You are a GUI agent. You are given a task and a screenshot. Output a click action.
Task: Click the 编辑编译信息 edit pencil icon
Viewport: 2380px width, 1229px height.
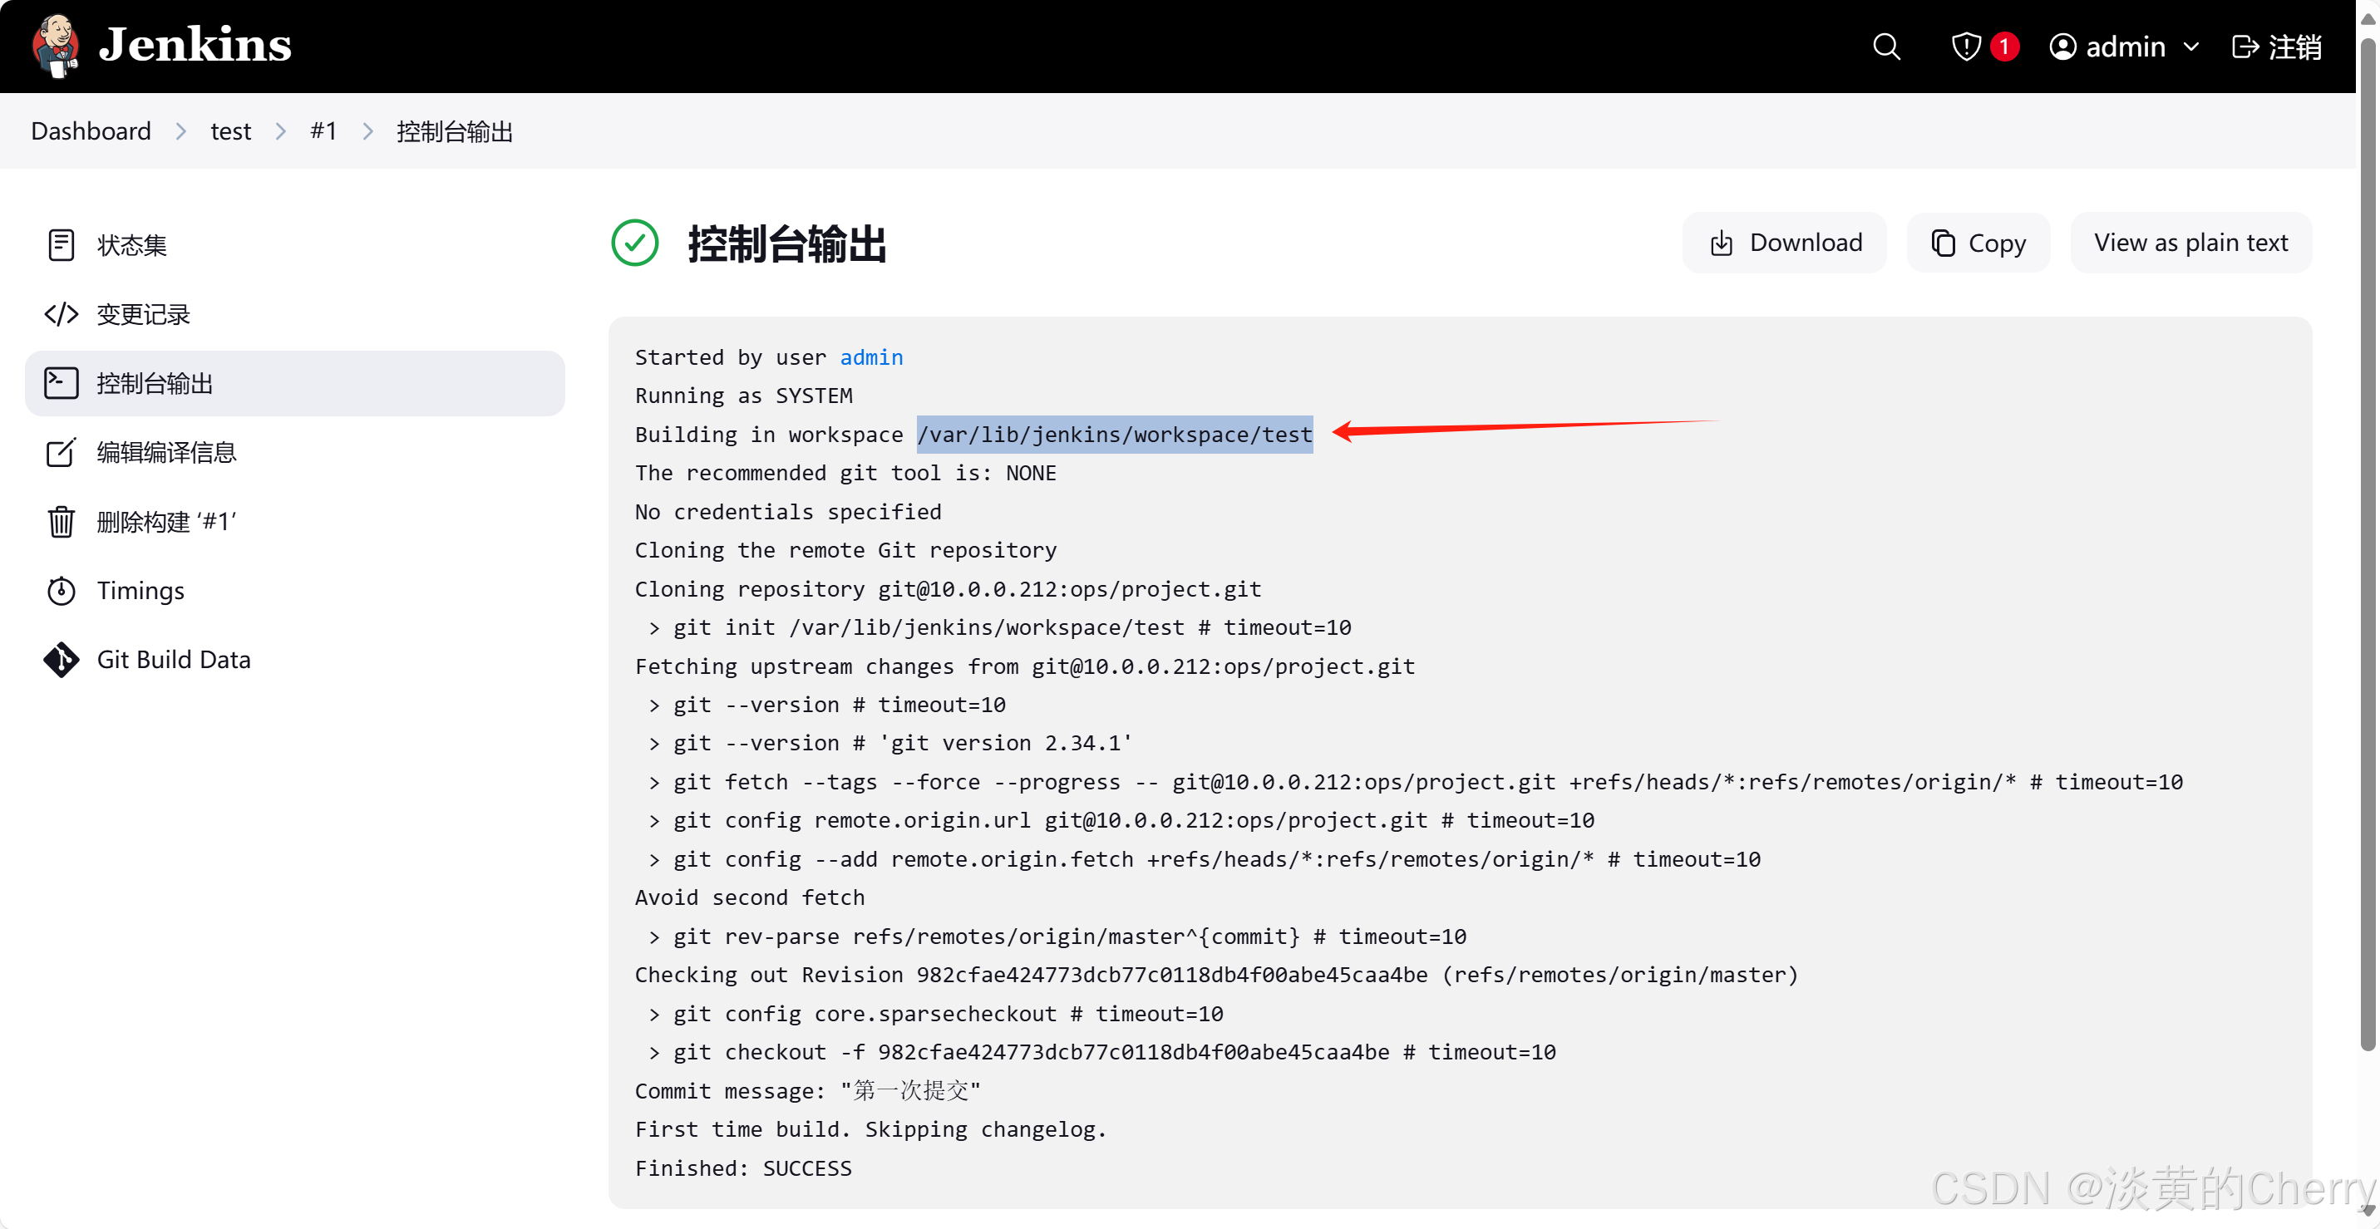click(x=61, y=452)
